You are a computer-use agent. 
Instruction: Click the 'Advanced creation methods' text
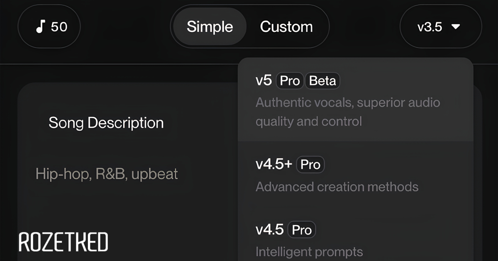(337, 186)
